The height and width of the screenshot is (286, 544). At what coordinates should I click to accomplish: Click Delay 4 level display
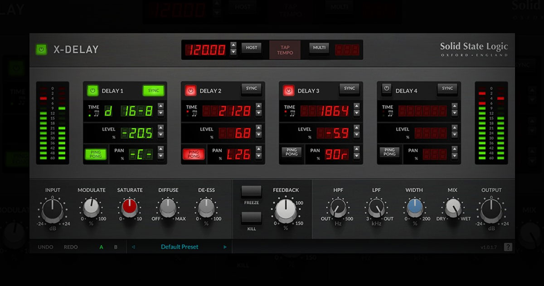click(430, 133)
